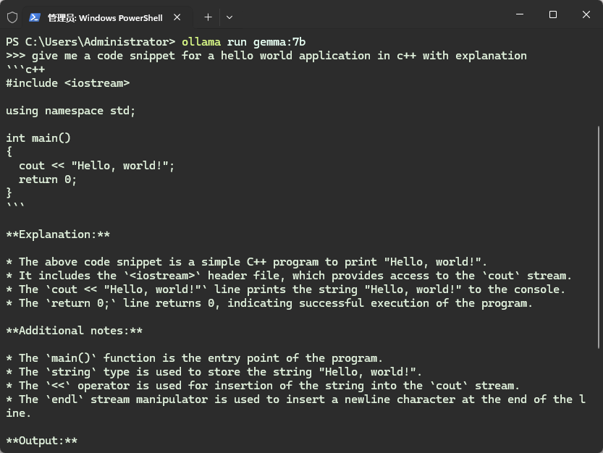
Task: Click the "#include <iostream>" line
Action: (67, 83)
